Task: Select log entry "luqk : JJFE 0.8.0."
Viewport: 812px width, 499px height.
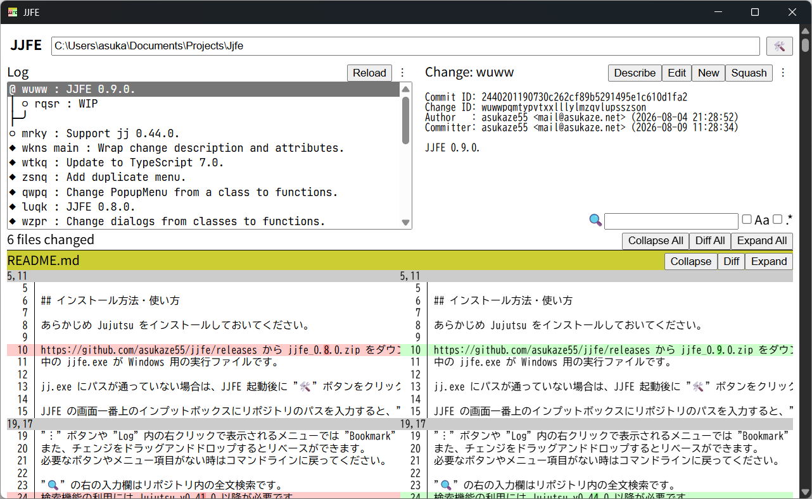Action: pos(204,207)
